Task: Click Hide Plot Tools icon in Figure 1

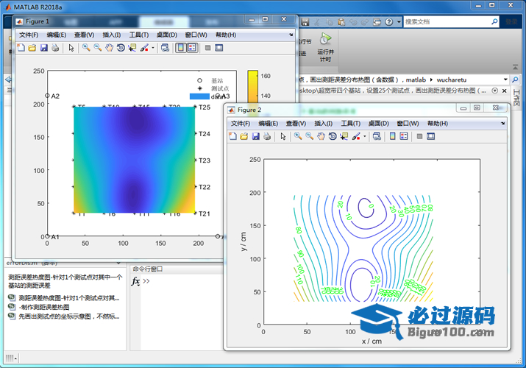Action: 207,48
